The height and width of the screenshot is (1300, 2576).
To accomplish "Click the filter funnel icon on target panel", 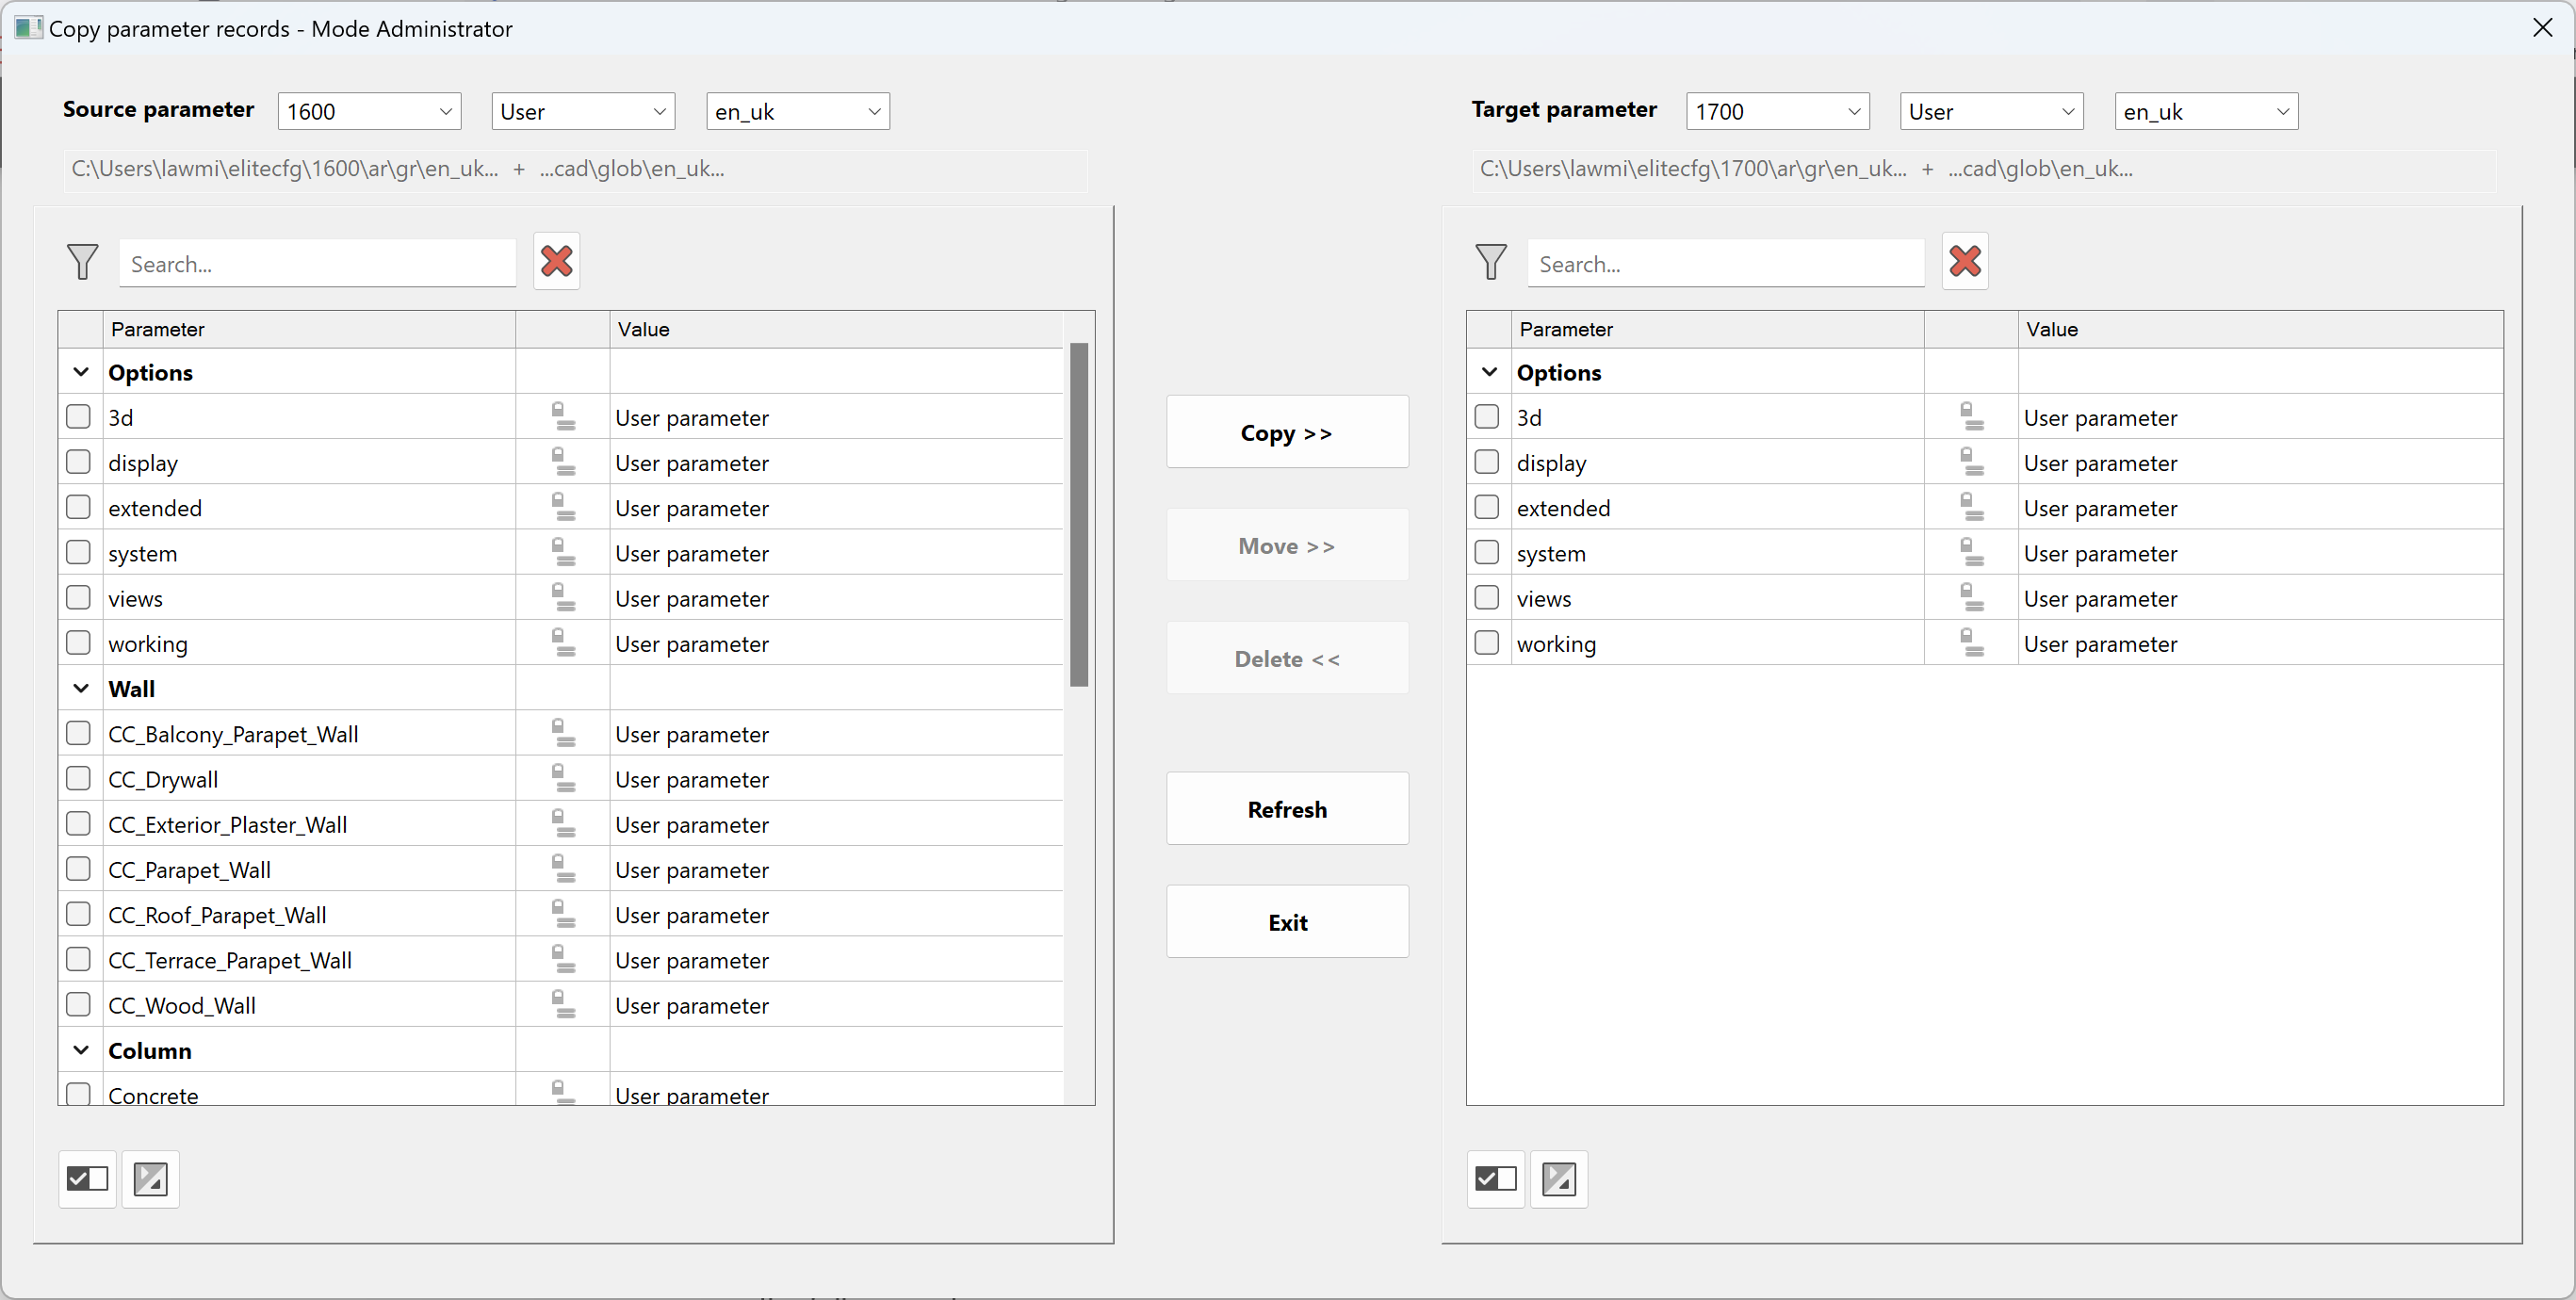I will click(1491, 261).
